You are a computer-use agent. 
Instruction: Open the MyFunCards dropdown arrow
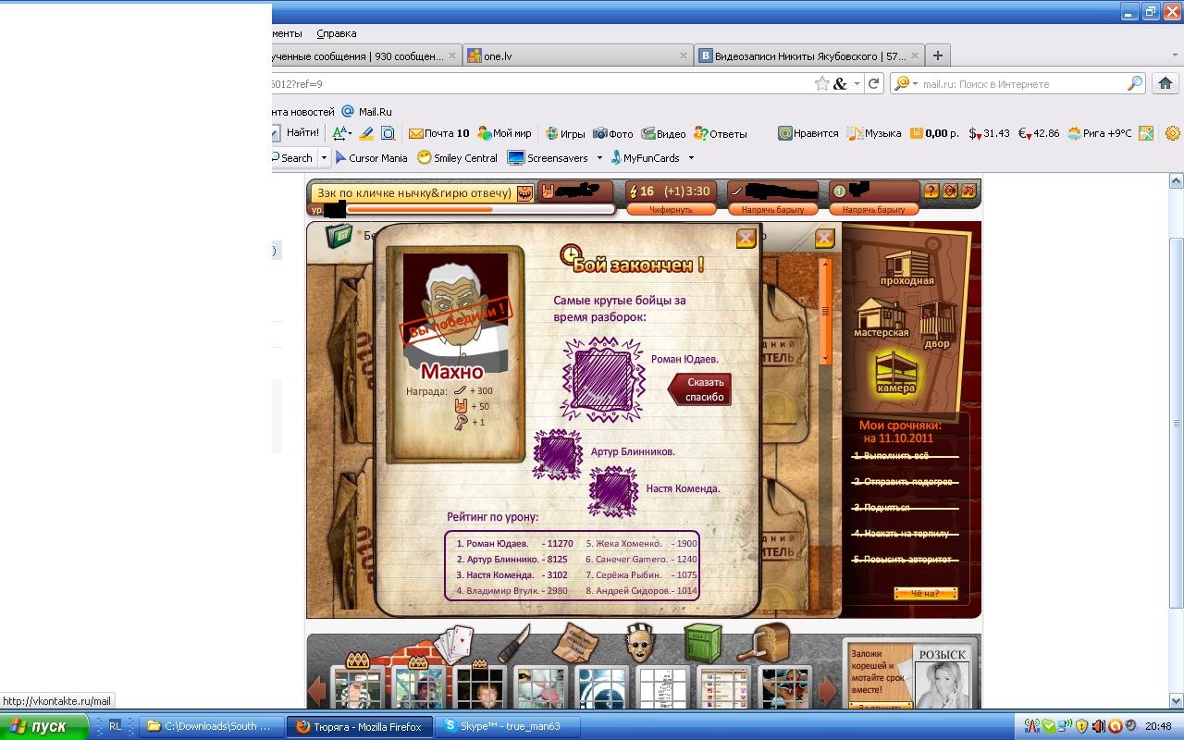pos(691,158)
